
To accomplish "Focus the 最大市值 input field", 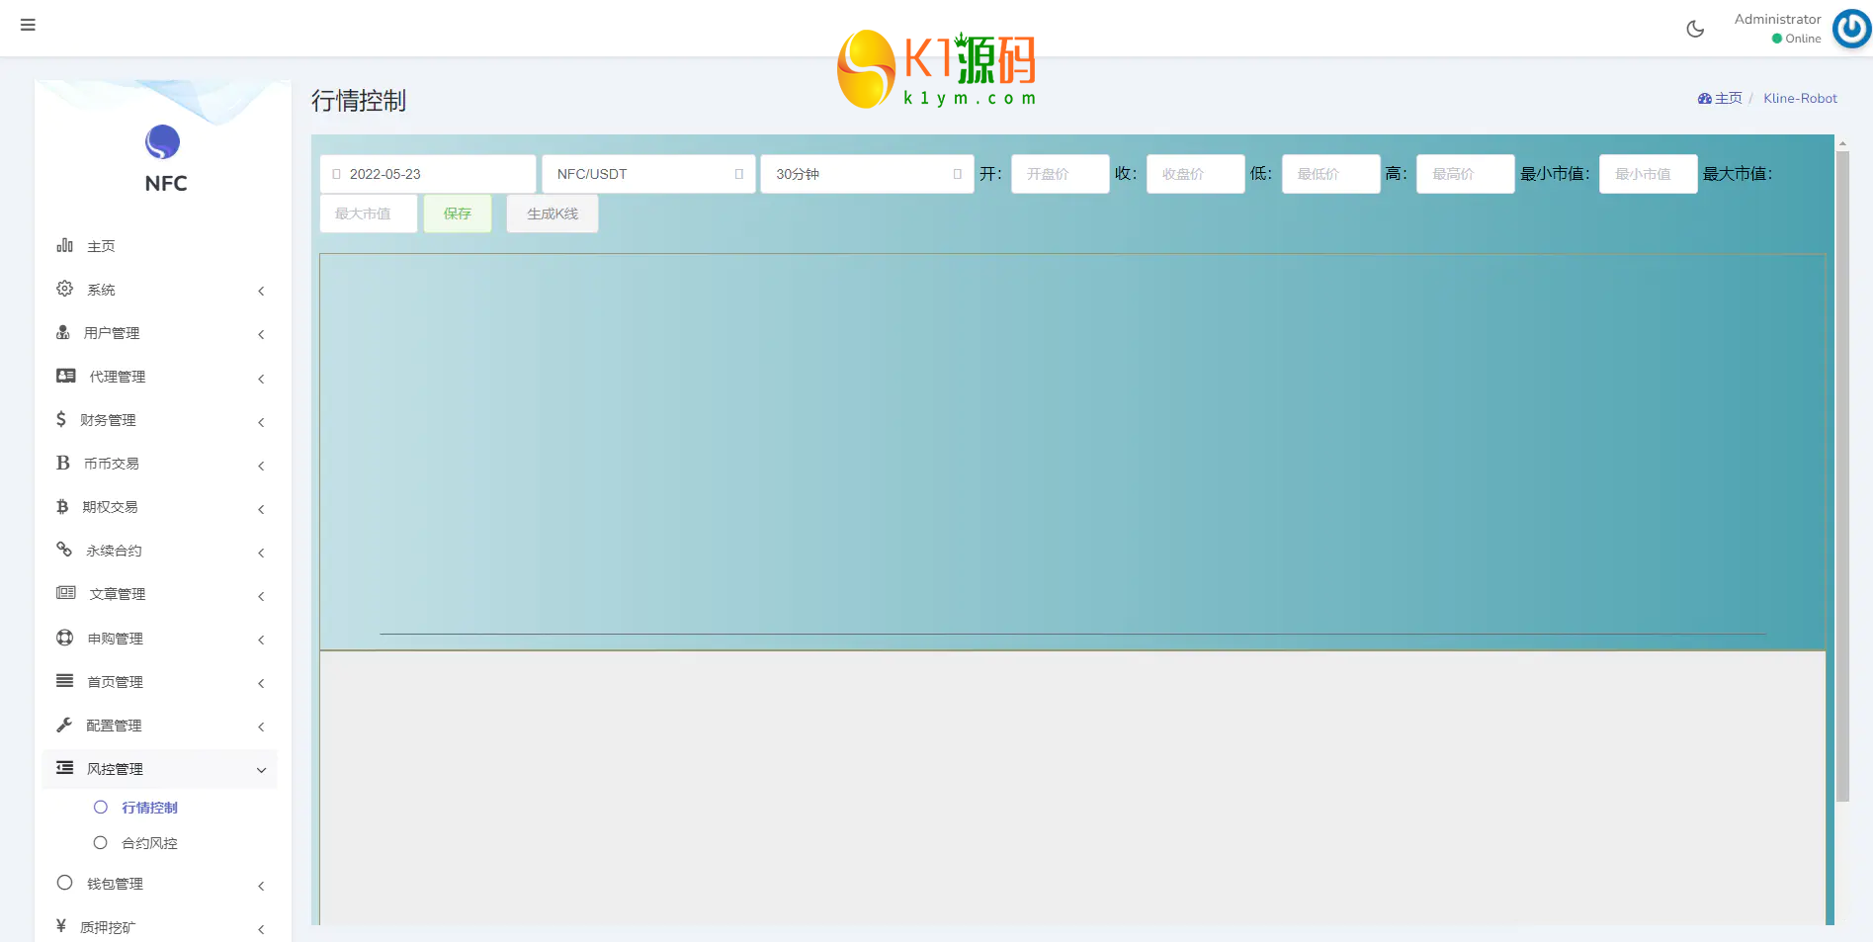I will [x=368, y=214].
